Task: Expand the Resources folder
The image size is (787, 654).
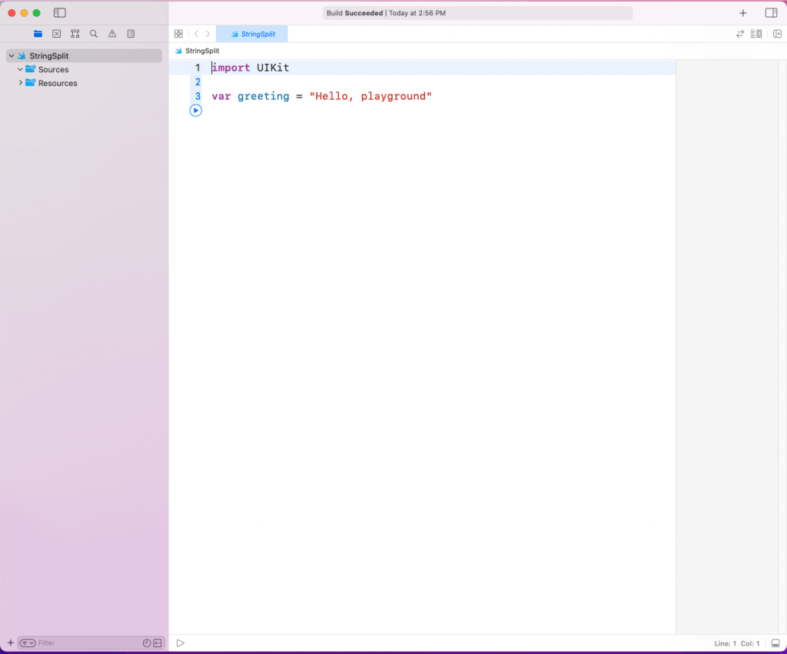Action: click(x=21, y=83)
